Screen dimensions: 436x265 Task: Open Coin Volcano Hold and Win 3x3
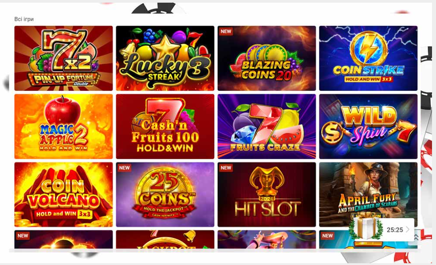63,195
